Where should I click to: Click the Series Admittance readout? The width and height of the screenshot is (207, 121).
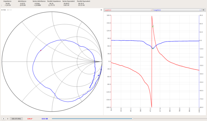click(x=39, y=3)
